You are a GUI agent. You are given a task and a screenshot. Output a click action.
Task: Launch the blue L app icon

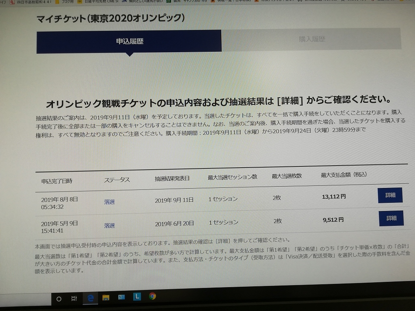coord(137,296)
